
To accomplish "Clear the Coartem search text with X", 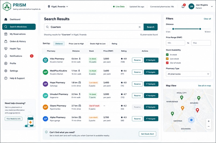I will [140, 27].
